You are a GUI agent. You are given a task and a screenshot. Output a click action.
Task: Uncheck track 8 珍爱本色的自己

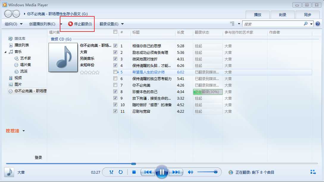115,92
